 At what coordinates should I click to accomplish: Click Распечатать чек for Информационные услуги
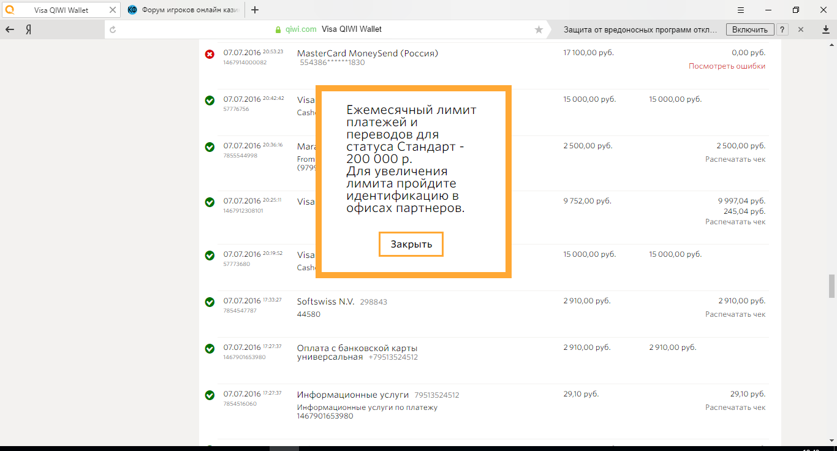(x=735, y=407)
